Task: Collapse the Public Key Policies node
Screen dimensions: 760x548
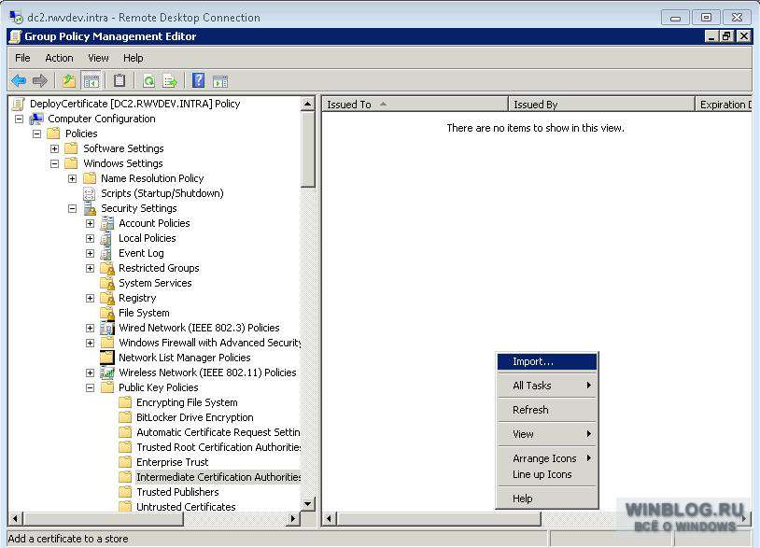Action: (x=91, y=387)
